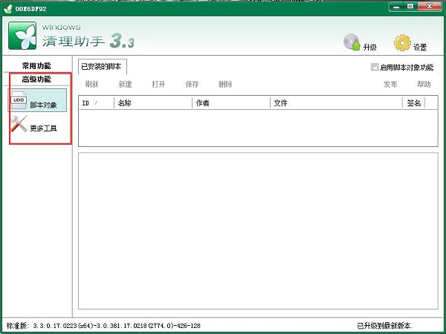Click the 帮助 help button

[x=424, y=84]
